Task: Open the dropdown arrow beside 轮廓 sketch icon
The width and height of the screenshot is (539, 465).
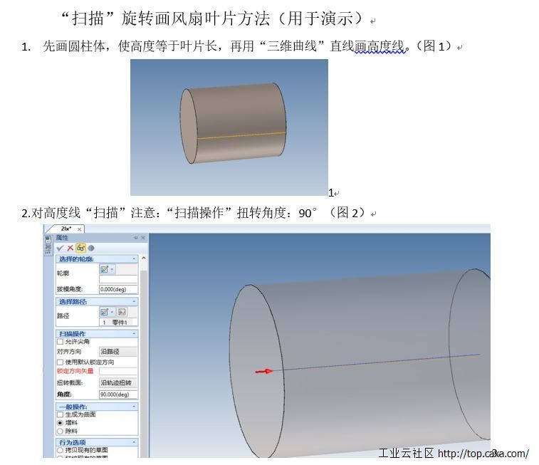Action: 112,269
